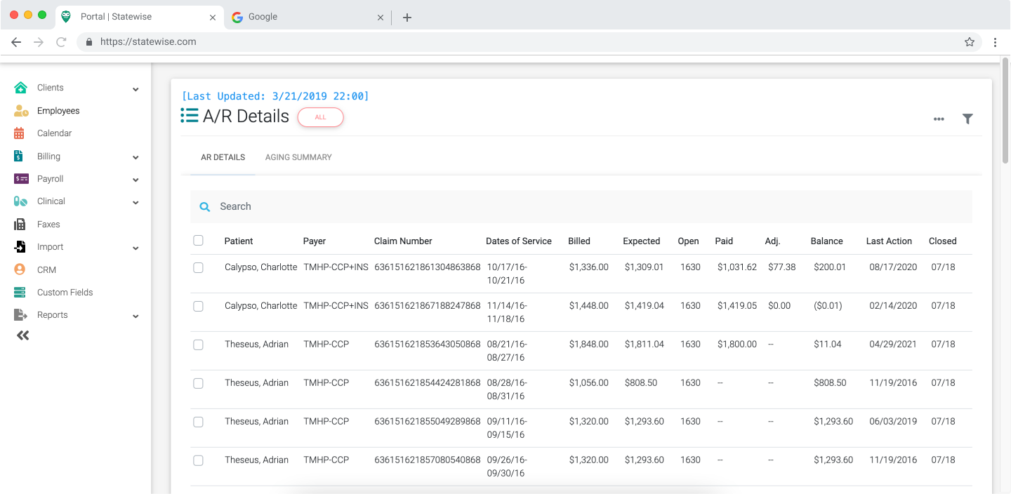Sort by Dates of Service header
Image resolution: width=1011 pixels, height=494 pixels.
tap(519, 241)
